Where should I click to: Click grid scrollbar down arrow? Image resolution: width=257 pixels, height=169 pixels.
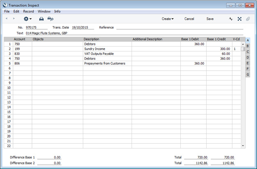243,146
